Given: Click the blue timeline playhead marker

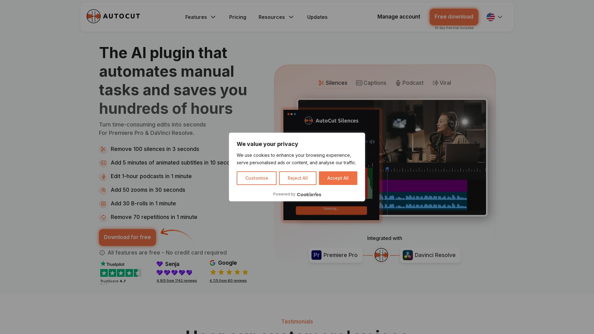Looking at the screenshot, I should (387, 169).
